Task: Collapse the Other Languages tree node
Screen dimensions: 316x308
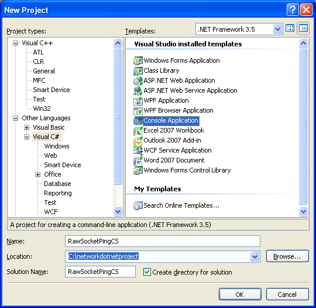Action: point(15,118)
